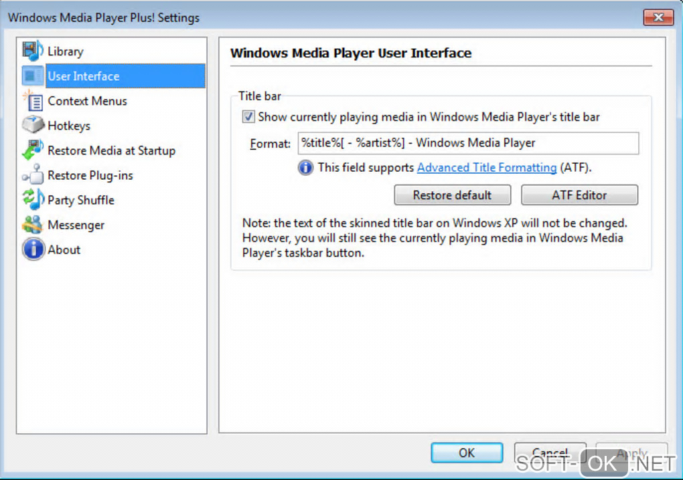Click the blue info icon beside ATF note
683x480 pixels.
coord(305,167)
